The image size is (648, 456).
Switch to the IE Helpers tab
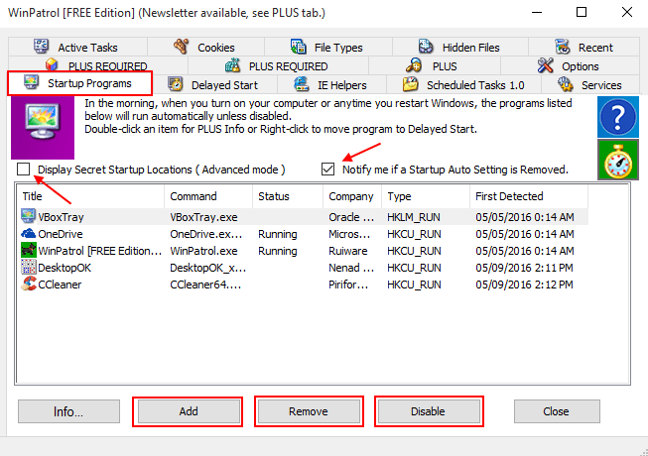point(331,85)
